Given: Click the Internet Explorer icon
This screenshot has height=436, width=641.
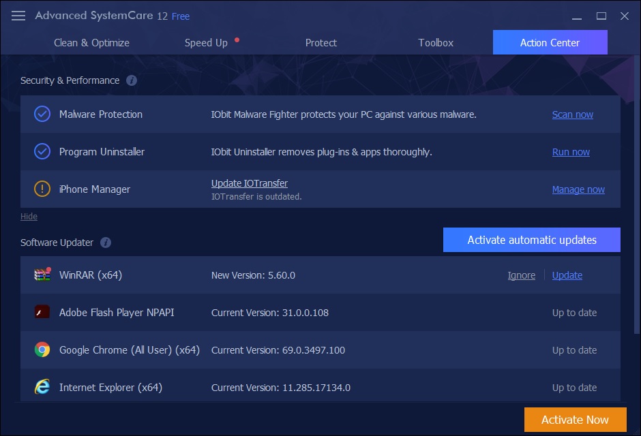Looking at the screenshot, I should pos(41,387).
